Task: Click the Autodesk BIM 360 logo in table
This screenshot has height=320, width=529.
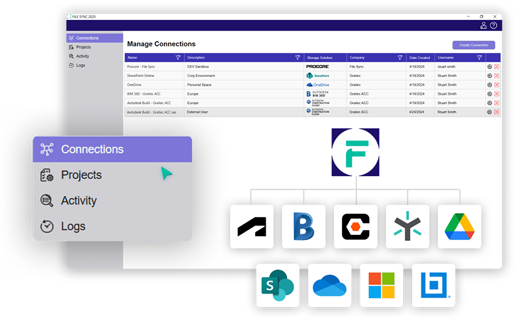Action: coord(317,94)
